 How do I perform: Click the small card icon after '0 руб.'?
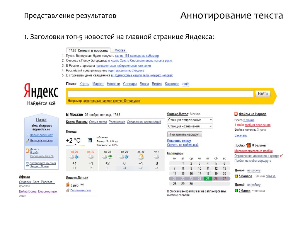(82, 185)
